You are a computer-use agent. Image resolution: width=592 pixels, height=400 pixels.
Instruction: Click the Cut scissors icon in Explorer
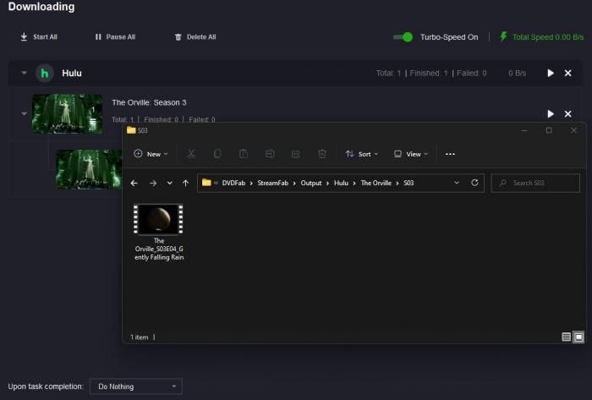click(191, 154)
